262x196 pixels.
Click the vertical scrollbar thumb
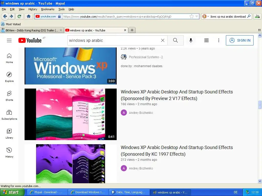pyautogui.click(x=260, y=105)
